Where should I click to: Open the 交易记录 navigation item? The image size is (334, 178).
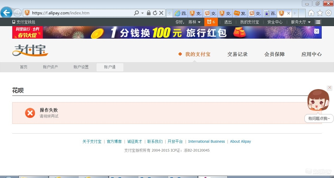237,54
